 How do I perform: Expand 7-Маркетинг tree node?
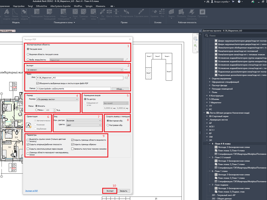point(207,102)
